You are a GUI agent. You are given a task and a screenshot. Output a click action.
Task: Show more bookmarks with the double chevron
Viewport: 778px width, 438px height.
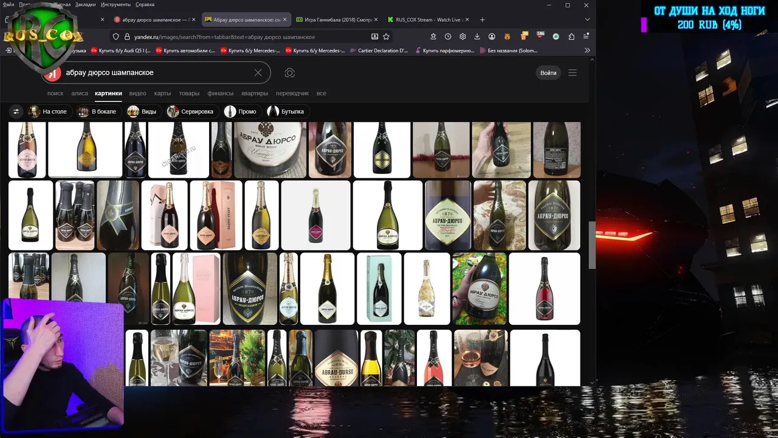[x=587, y=50]
